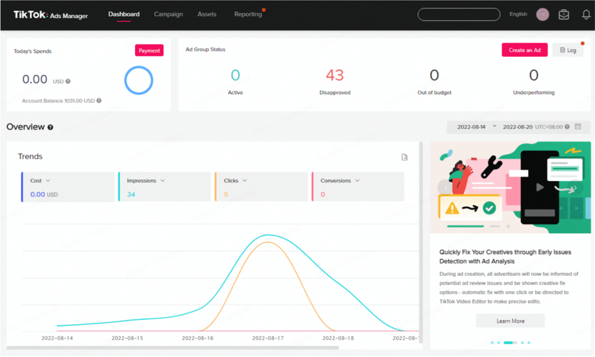Open the Reporting tab
Viewport: 595px width, 357px height.
pyautogui.click(x=248, y=14)
